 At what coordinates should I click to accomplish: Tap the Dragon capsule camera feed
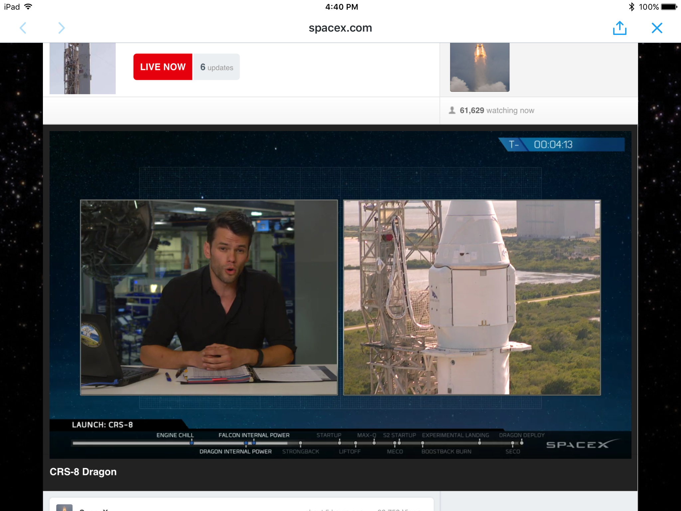pos(472,297)
